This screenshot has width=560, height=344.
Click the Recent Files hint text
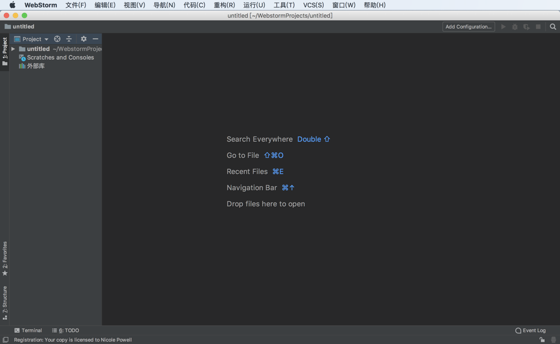tap(247, 171)
